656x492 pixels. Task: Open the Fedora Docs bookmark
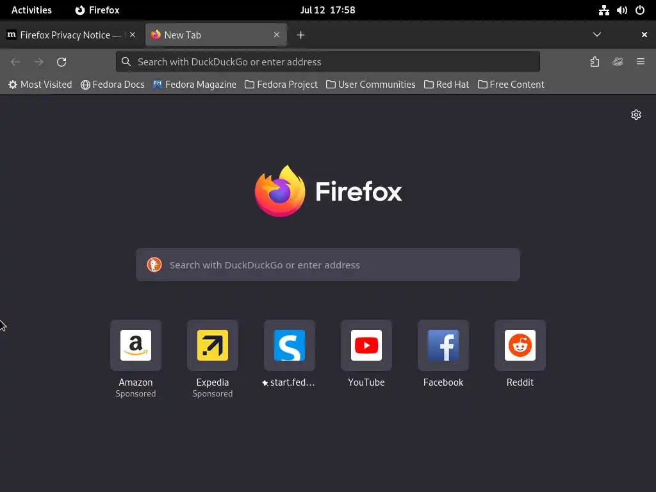tap(113, 85)
